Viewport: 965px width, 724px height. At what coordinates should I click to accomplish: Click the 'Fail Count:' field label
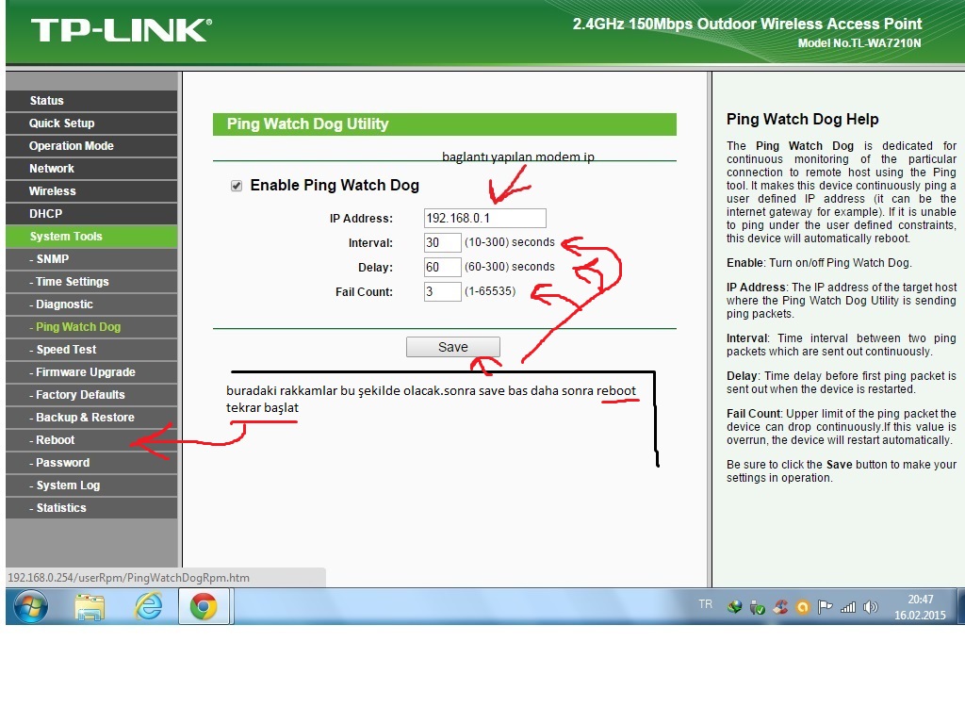tap(364, 292)
